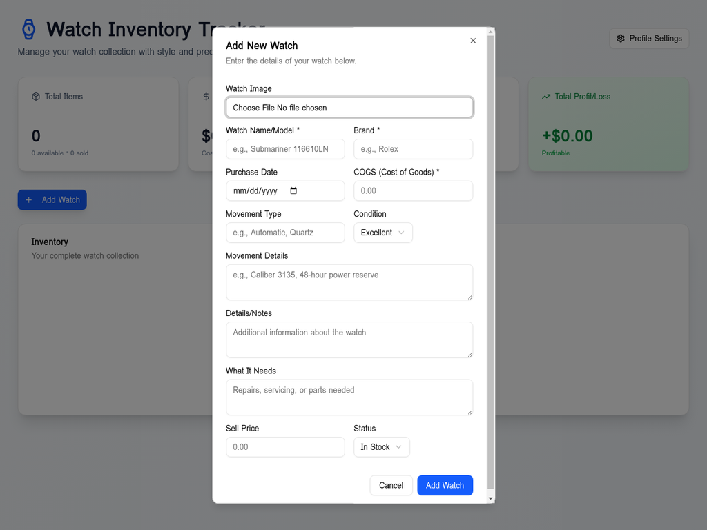
Task: Close the Add New Watch dialog
Action: (472, 41)
